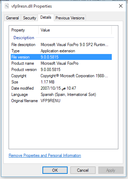Click the Description group heading
Viewport: 128px width, 179px height.
(x=24, y=38)
